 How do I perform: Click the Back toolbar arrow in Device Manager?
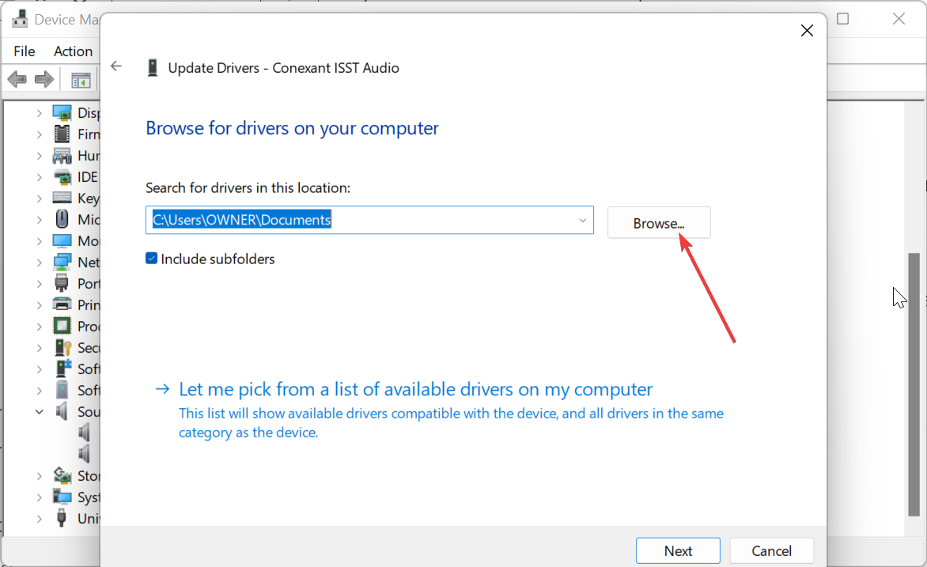click(17, 78)
